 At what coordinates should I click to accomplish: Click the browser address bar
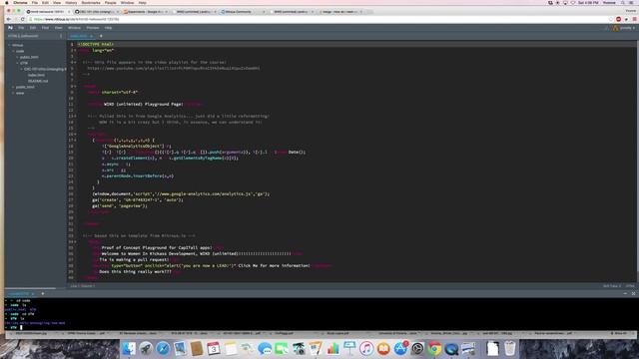318,19
